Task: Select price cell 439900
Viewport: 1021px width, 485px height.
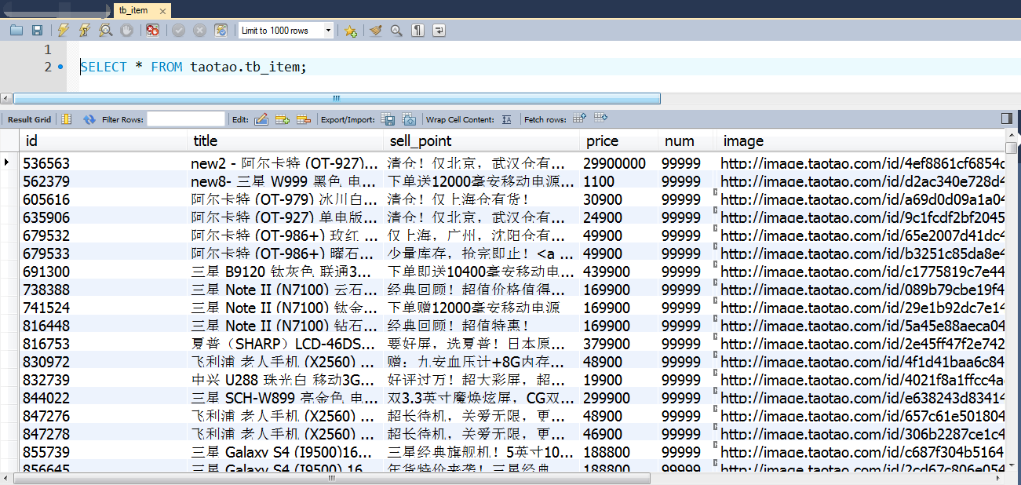Action: pyautogui.click(x=619, y=272)
